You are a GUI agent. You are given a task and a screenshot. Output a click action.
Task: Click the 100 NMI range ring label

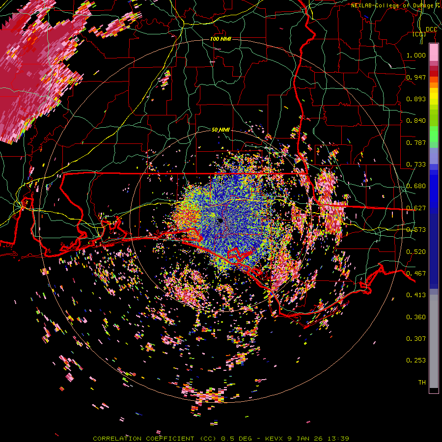(221, 39)
